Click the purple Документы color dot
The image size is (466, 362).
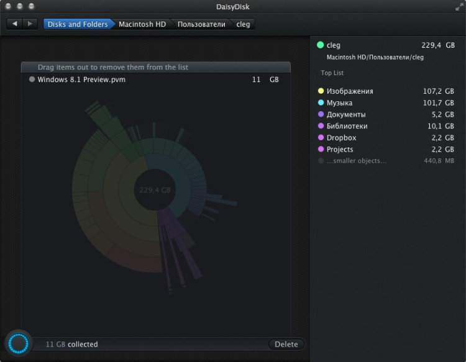click(x=321, y=114)
